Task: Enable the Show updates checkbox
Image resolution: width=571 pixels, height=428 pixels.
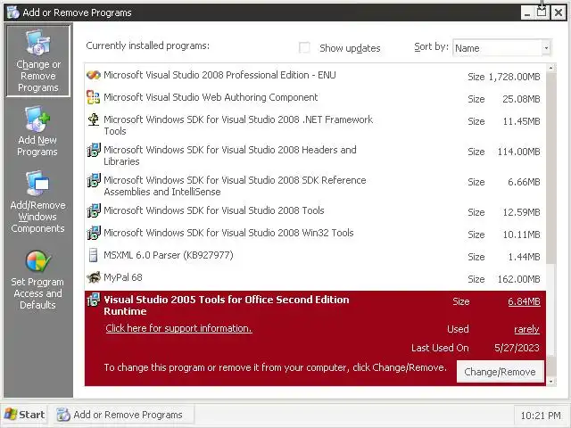Action: tap(304, 47)
